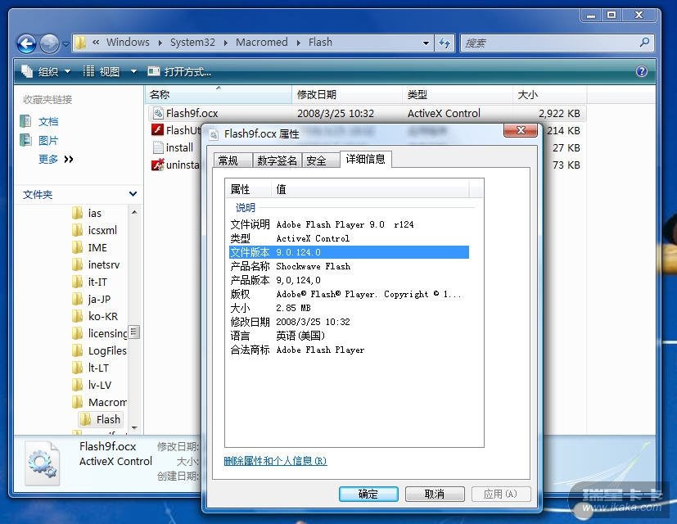Select the licensing folder in tree
The height and width of the screenshot is (524, 677).
(x=106, y=333)
